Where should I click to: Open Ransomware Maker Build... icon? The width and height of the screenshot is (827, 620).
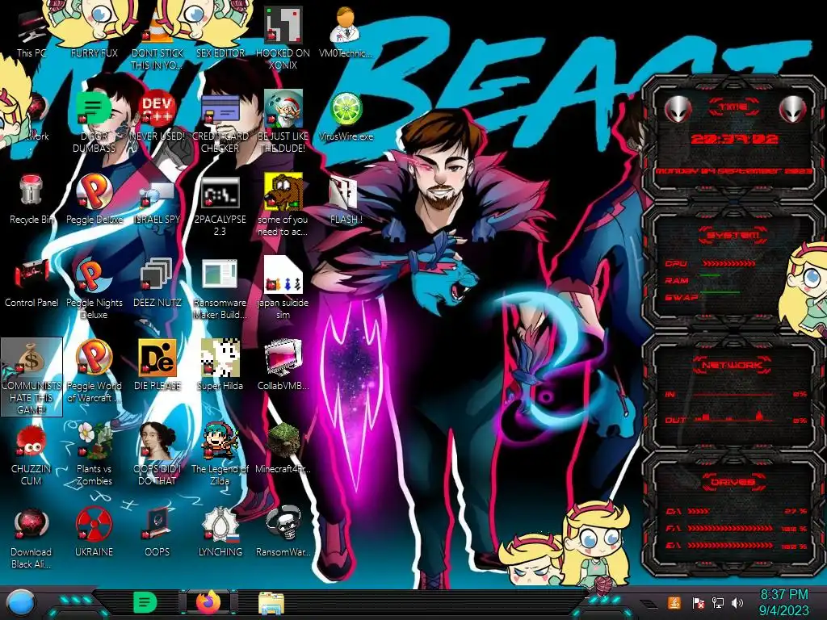(x=220, y=288)
